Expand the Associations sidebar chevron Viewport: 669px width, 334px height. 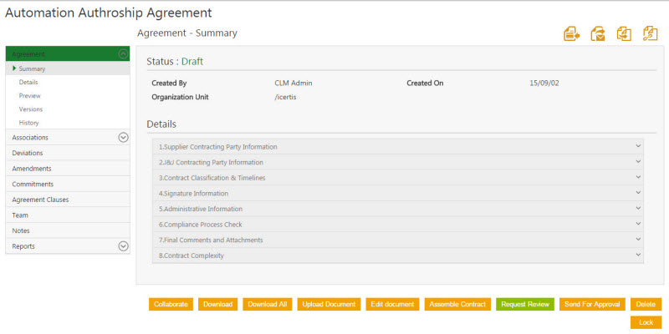123,137
